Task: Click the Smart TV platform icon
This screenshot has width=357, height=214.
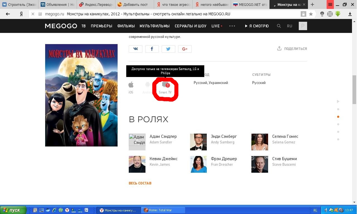Action: 166,85
